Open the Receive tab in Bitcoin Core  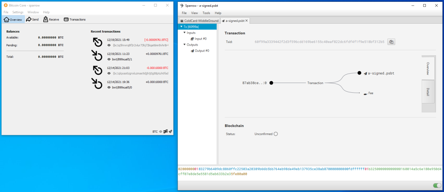coord(51,19)
